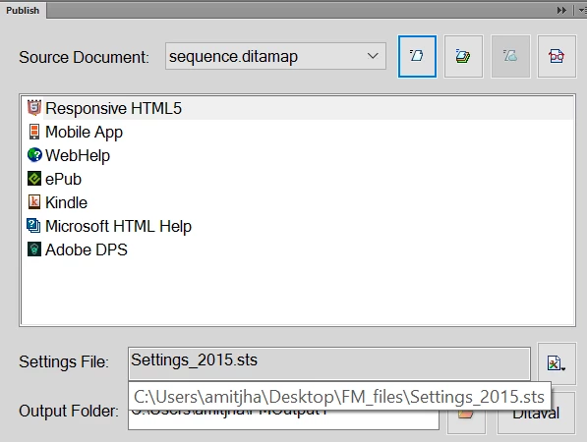587x442 pixels.
Task: Click the grayed-out cloud publish icon
Action: coord(510,56)
